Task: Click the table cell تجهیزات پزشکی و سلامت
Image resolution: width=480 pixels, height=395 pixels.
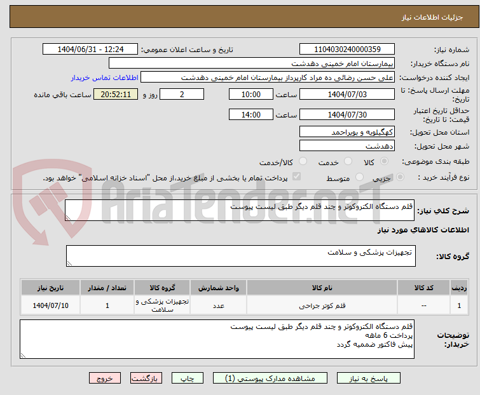Action: click(x=162, y=305)
